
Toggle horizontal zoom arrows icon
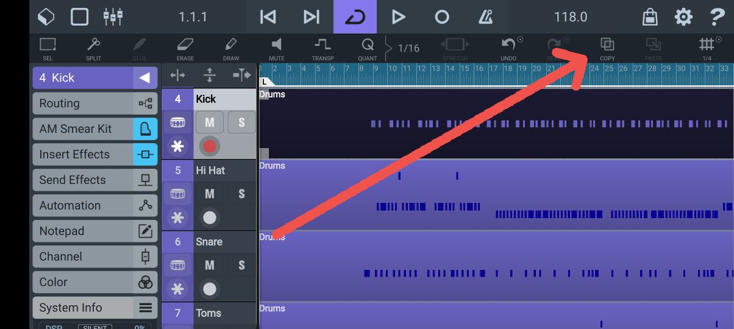[x=177, y=76]
